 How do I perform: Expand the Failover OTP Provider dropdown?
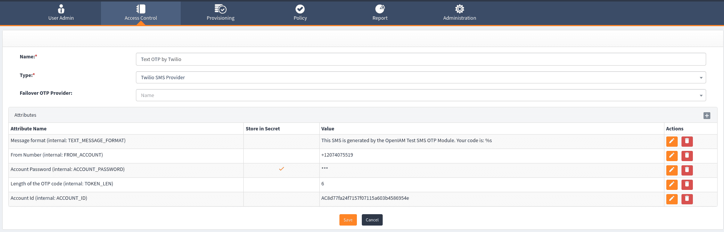click(421, 95)
